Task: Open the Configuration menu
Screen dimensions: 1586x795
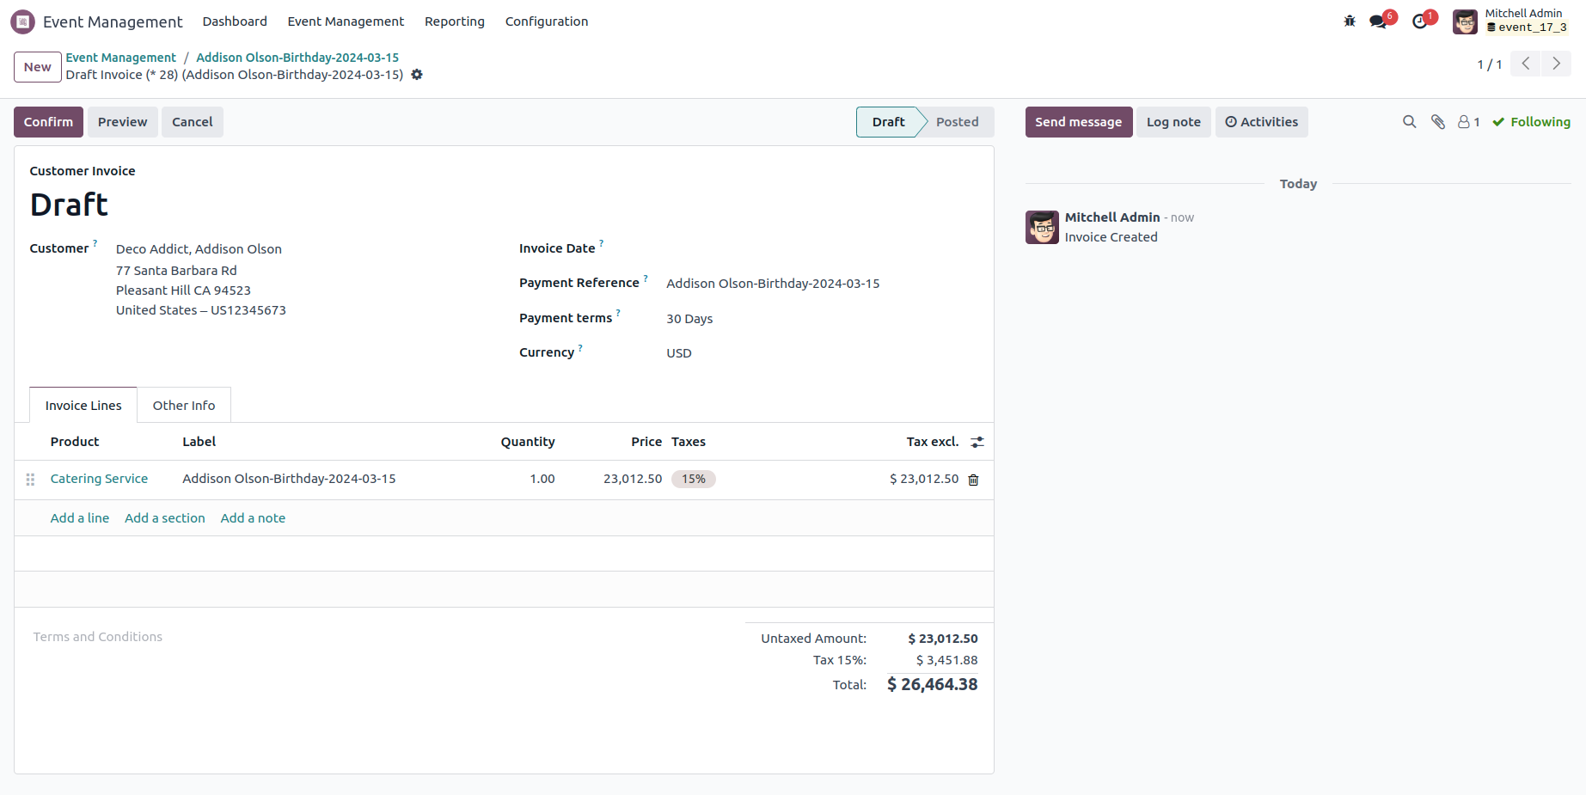Action: (x=547, y=21)
